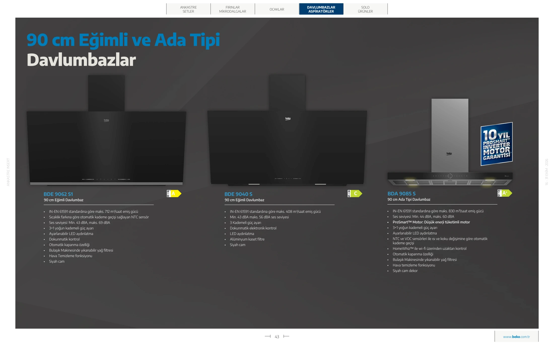The height and width of the screenshot is (344, 554).
Task: Click the 10 Yıl ProSmart Inverter Motor badge
Action: click(497, 144)
